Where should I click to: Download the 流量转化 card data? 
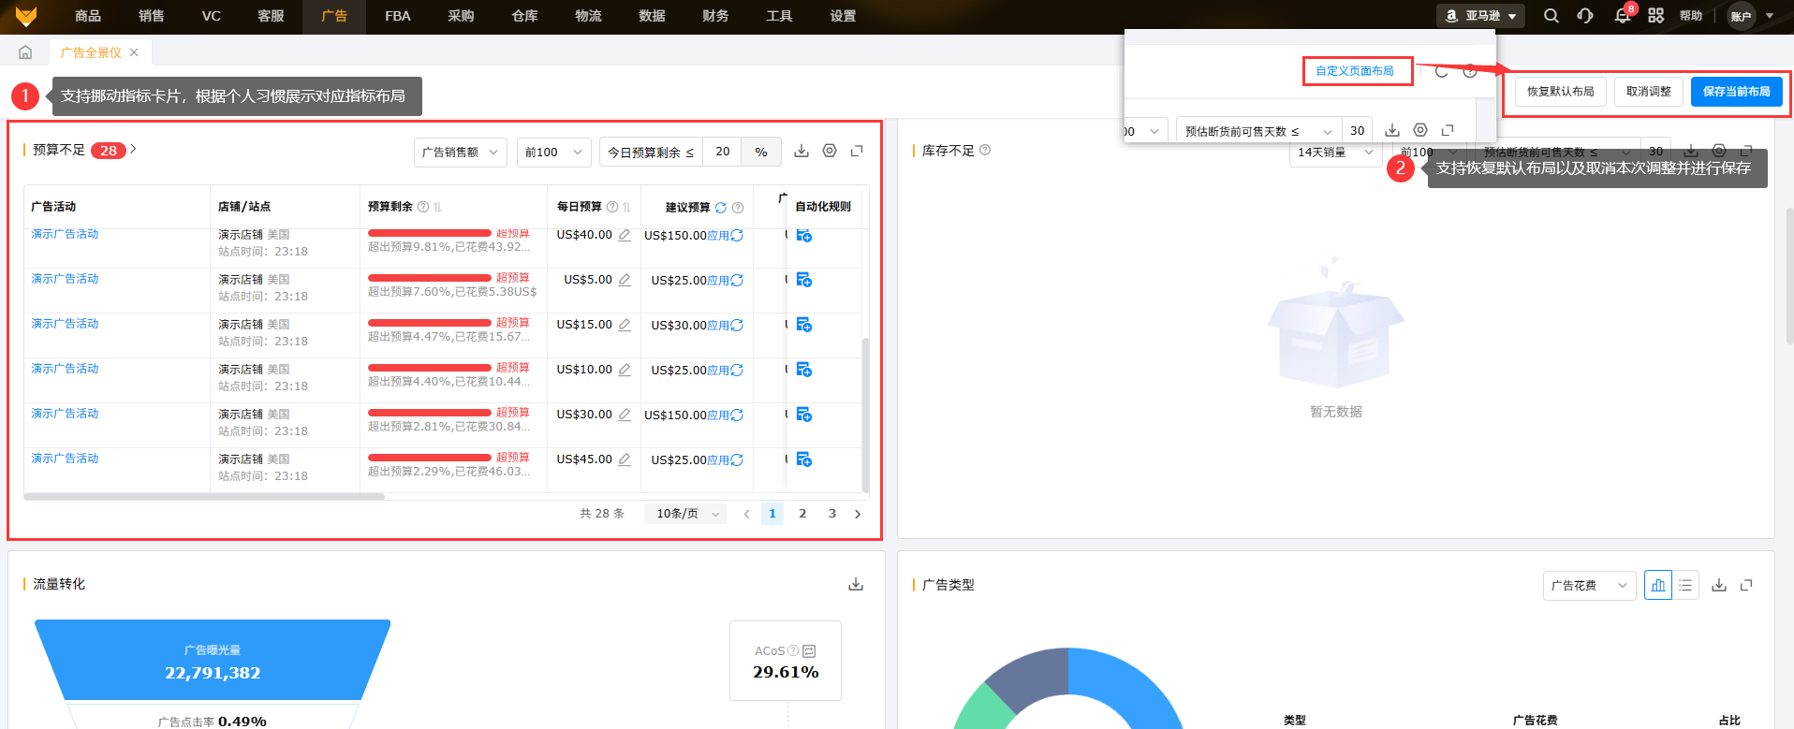(x=856, y=584)
